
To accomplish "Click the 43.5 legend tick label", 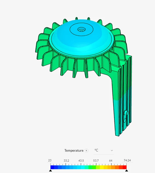I will (81, 161).
